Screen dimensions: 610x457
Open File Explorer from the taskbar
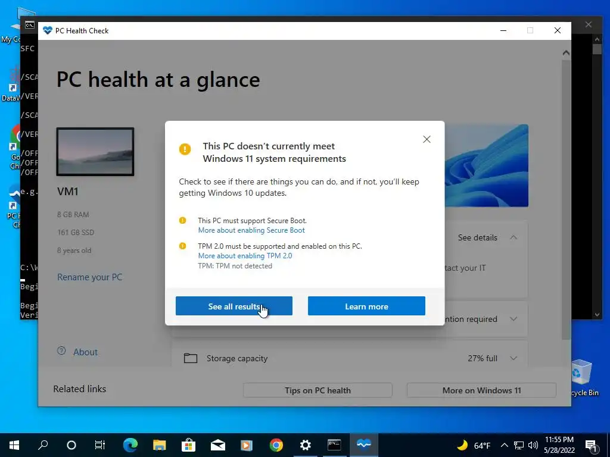[159, 445]
